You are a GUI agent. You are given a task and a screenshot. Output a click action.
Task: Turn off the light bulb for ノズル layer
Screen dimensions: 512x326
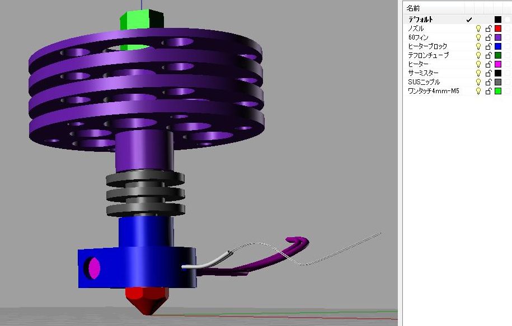click(478, 28)
